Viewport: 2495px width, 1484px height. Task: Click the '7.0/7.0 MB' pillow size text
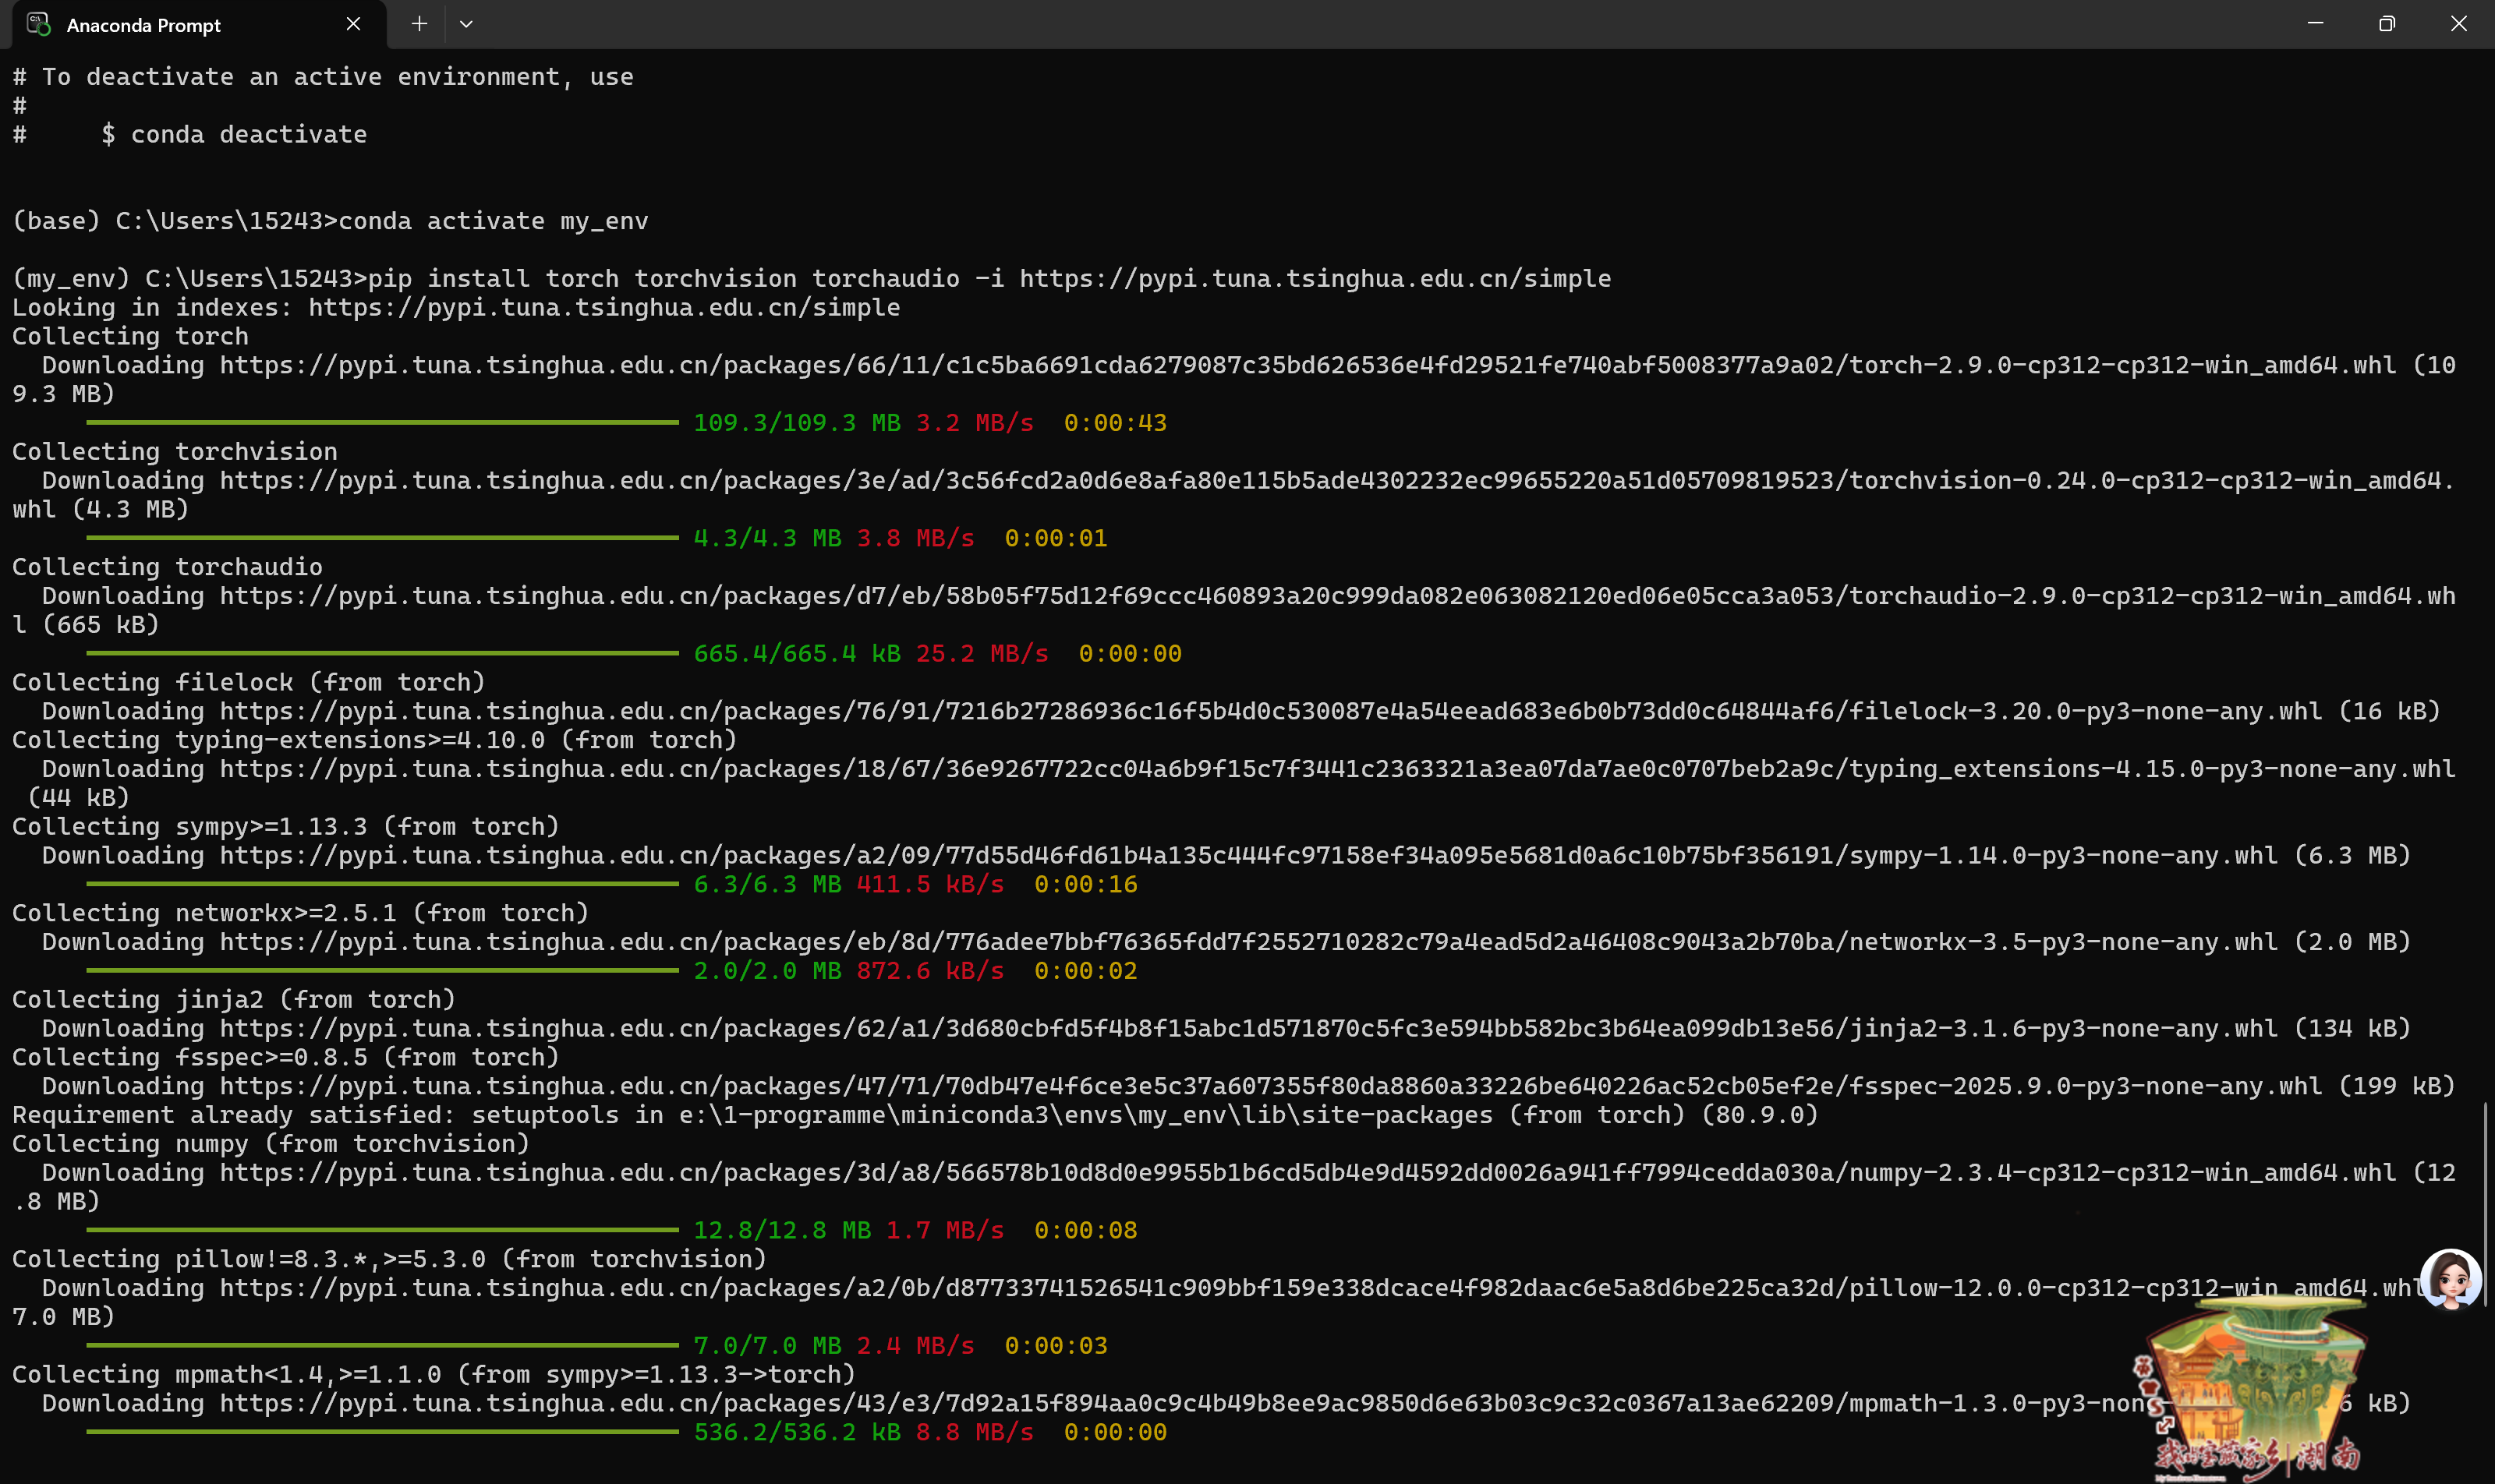coord(767,1346)
